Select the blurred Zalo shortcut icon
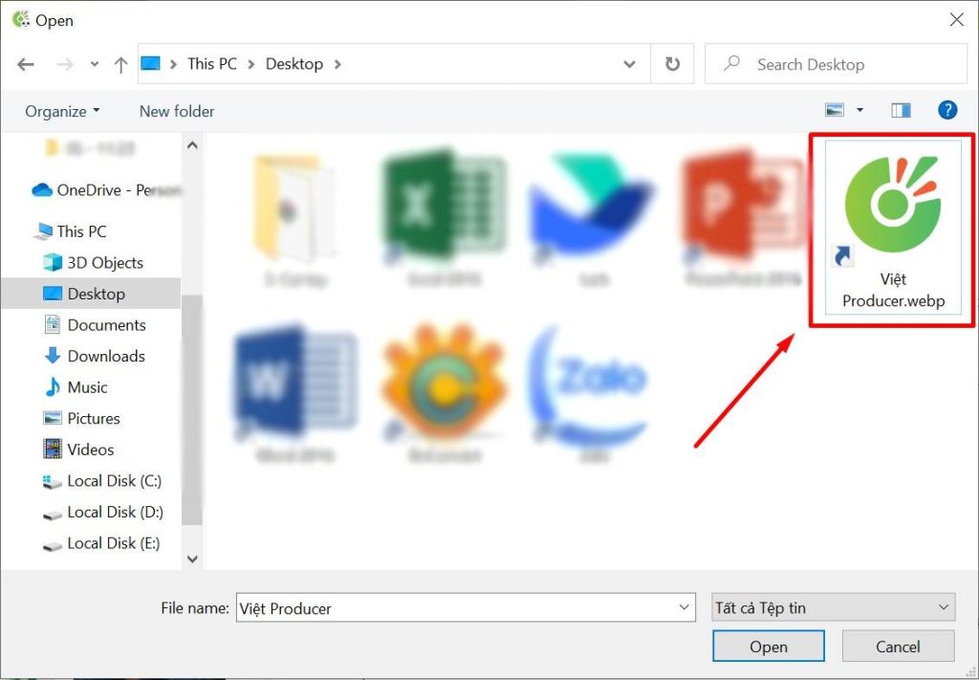The height and width of the screenshot is (680, 979). point(587,383)
